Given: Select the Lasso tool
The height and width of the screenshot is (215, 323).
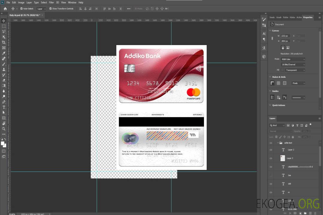Looking at the screenshot, I should pyautogui.click(x=4, y=31).
